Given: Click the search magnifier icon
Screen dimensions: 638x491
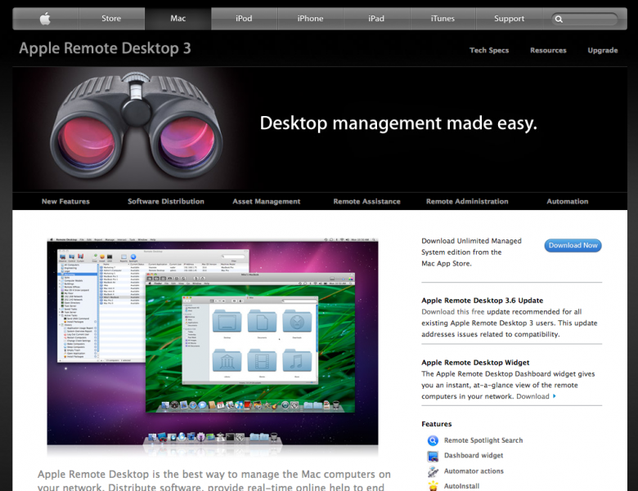Looking at the screenshot, I should click(559, 19).
